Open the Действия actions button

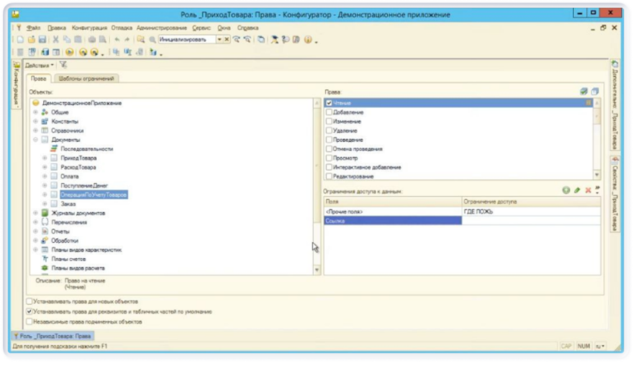coord(43,65)
